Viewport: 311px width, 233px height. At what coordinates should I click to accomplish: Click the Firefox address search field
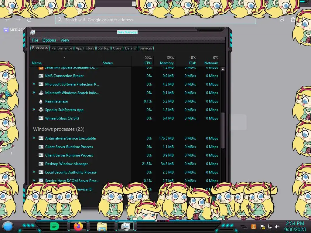(155, 20)
